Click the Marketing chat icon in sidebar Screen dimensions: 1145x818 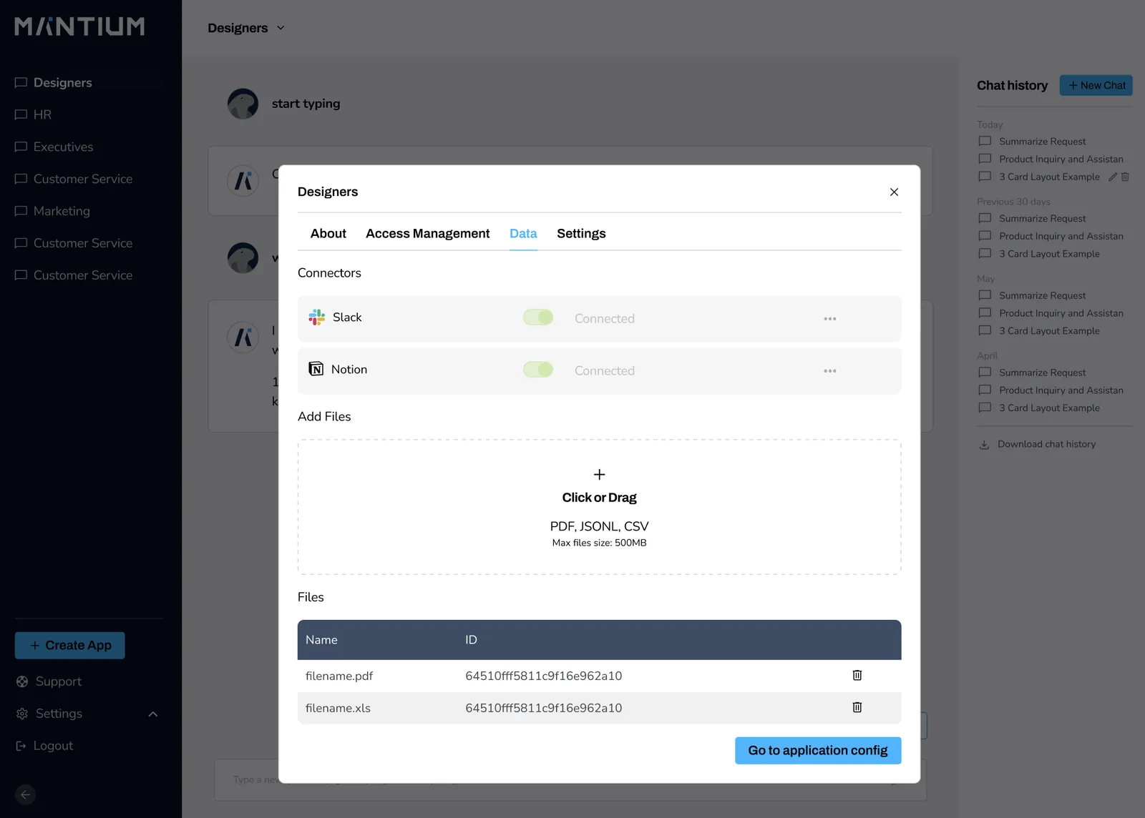(21, 211)
